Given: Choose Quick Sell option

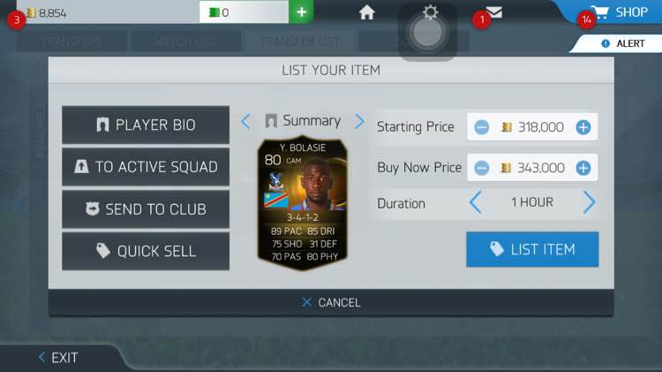Looking at the screenshot, I should pyautogui.click(x=146, y=251).
